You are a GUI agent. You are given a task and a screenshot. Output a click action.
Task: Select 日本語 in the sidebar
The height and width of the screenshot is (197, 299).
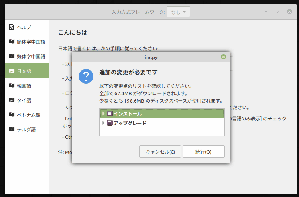coord(27,71)
